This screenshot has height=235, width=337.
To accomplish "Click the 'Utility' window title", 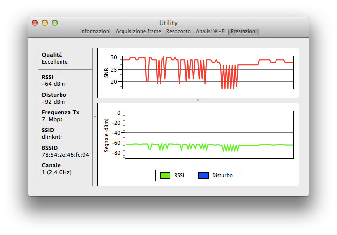I will pyautogui.click(x=168, y=23).
